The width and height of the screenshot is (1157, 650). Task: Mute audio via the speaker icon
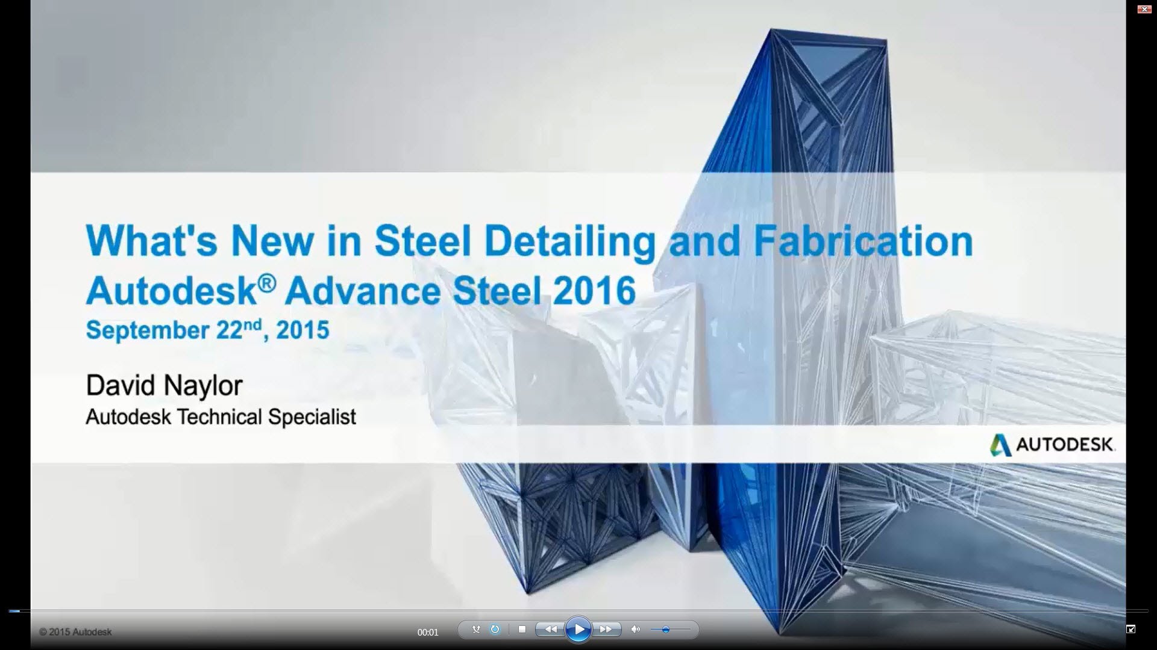[635, 630]
